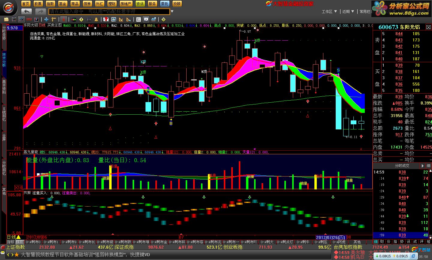Click the red upward arrow toolbar icon
The image size is (432, 260).
[63, 20]
